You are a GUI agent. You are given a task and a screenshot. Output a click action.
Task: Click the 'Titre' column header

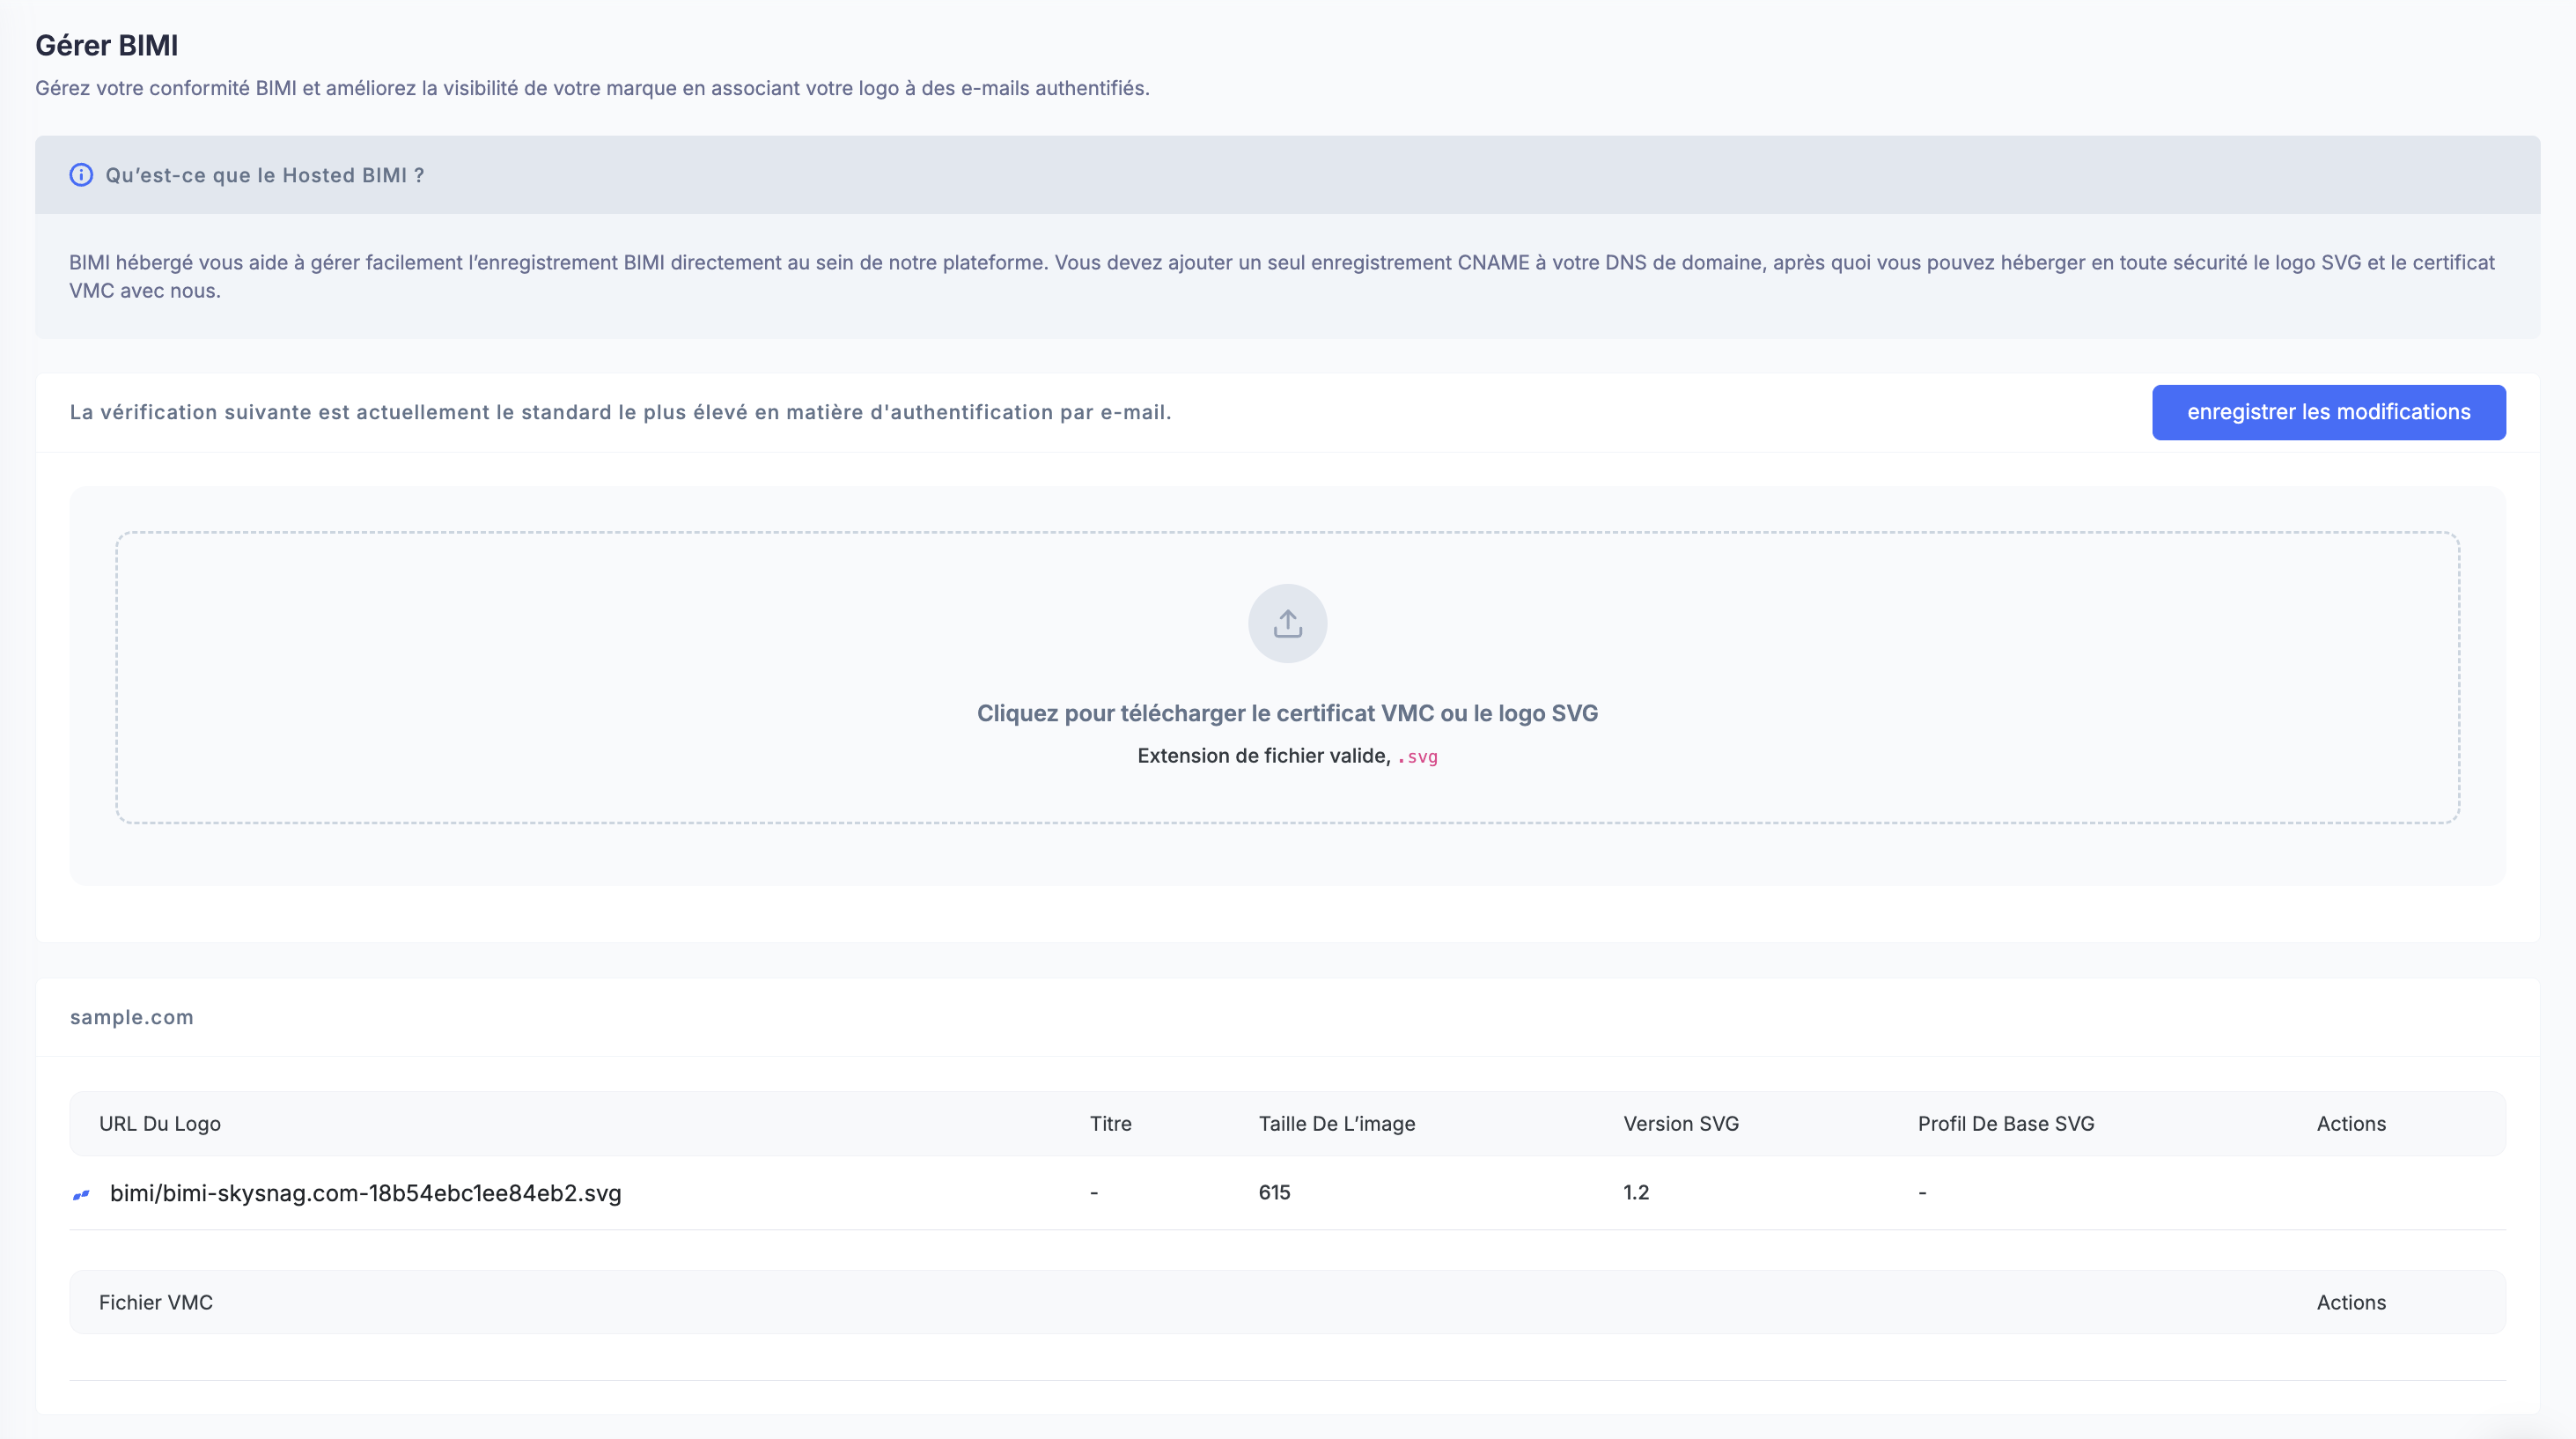click(1110, 1123)
